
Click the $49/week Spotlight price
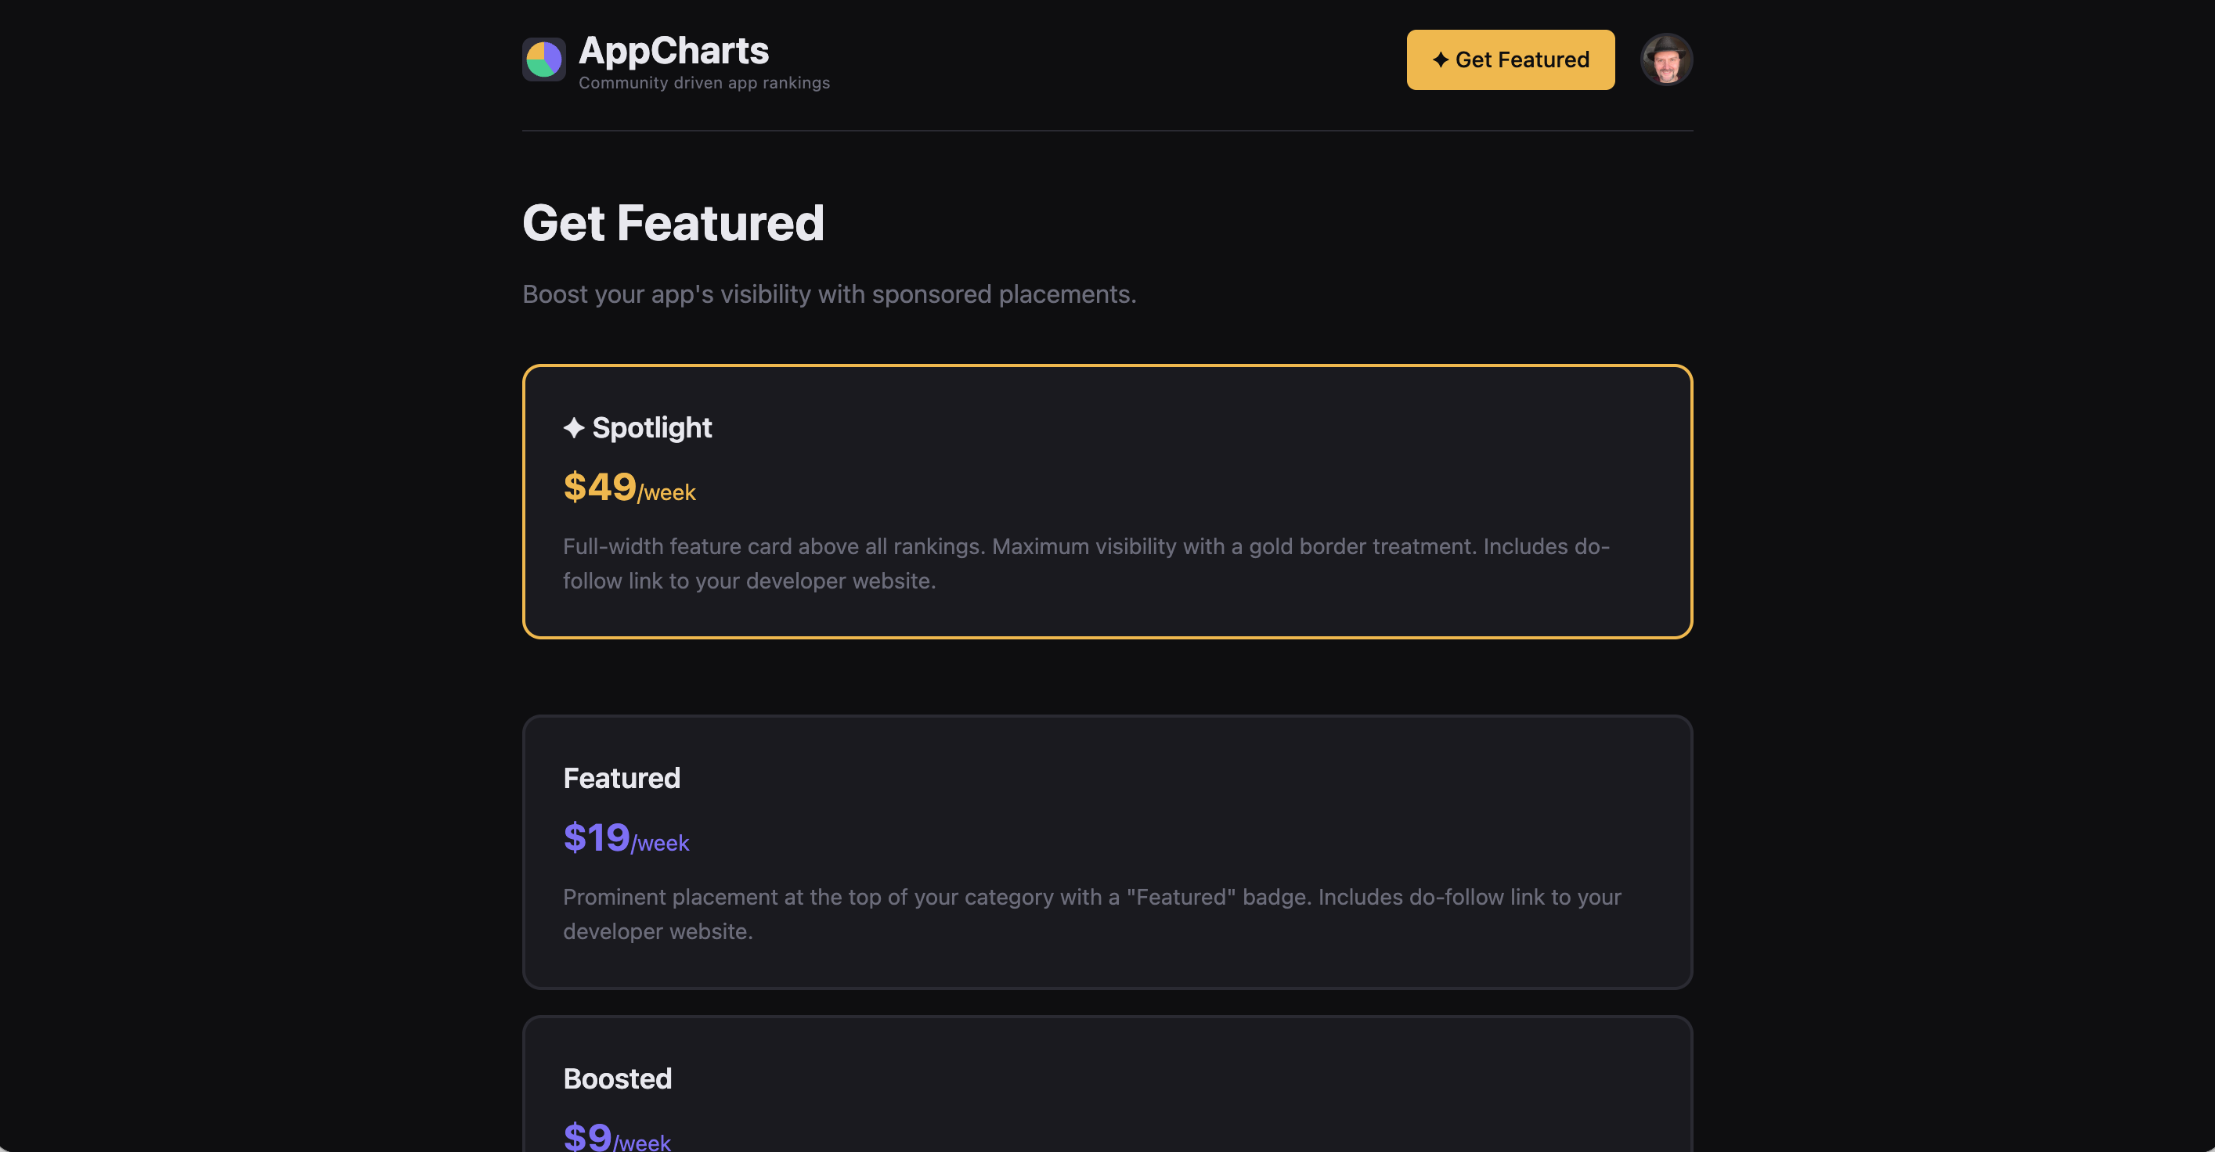(629, 488)
